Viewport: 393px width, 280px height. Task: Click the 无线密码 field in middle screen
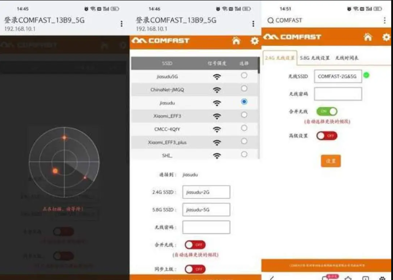(206, 227)
